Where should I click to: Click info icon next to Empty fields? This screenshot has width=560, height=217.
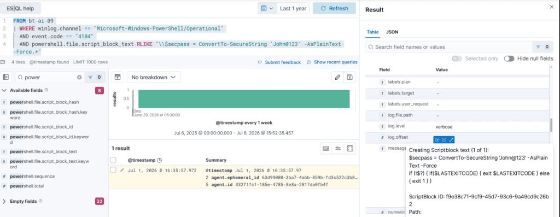coord(40,201)
